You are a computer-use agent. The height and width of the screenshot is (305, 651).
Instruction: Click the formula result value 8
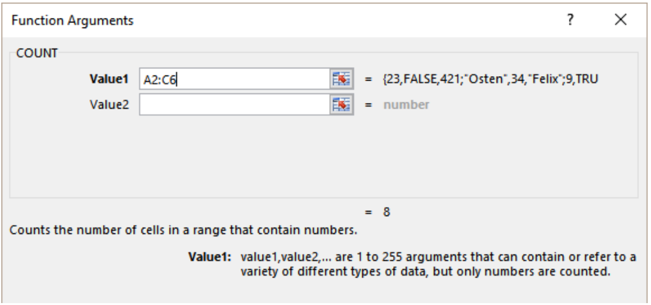point(387,212)
